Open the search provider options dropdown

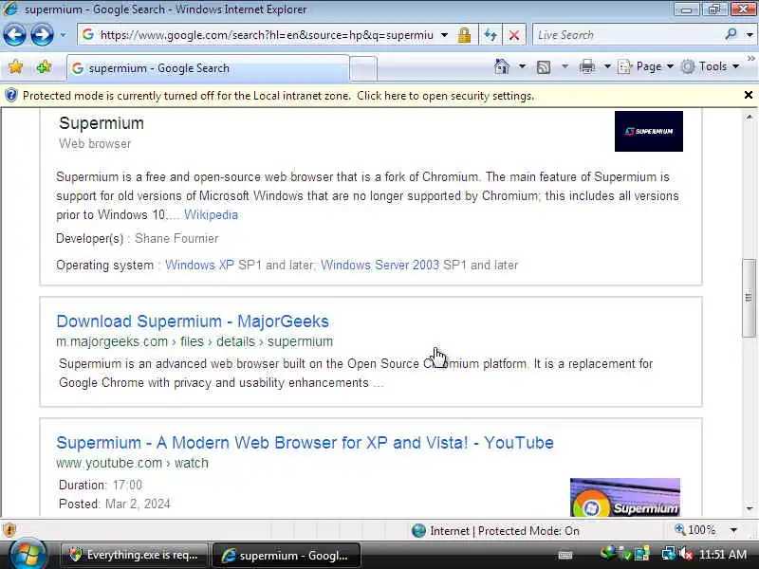coord(750,35)
